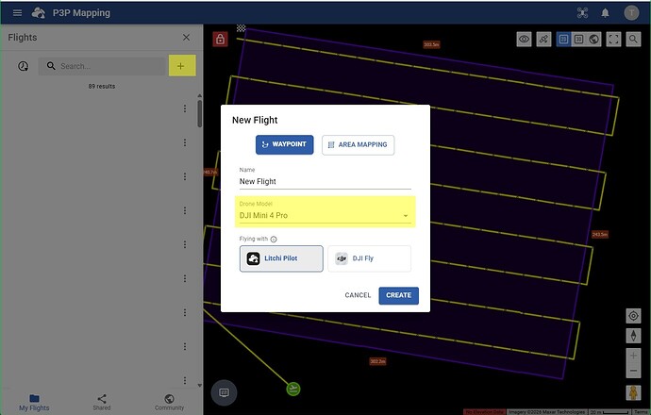This screenshot has width=651, height=415.
Task: Open the screen display button at the bottom of the map
Action: (224, 392)
